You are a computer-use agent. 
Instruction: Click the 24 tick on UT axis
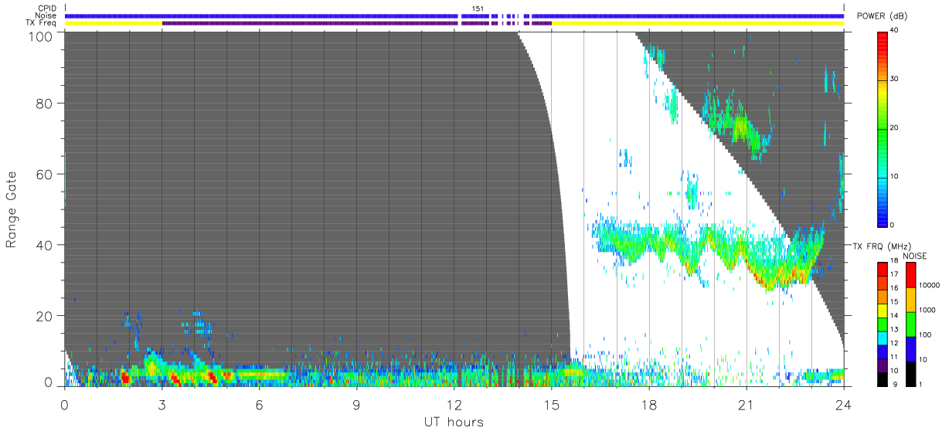[843, 404]
